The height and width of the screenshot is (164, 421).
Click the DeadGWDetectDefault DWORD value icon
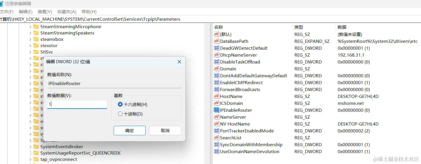[216, 48]
